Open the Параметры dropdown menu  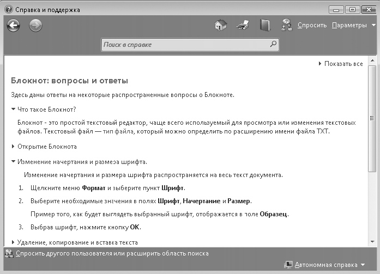(x=353, y=25)
